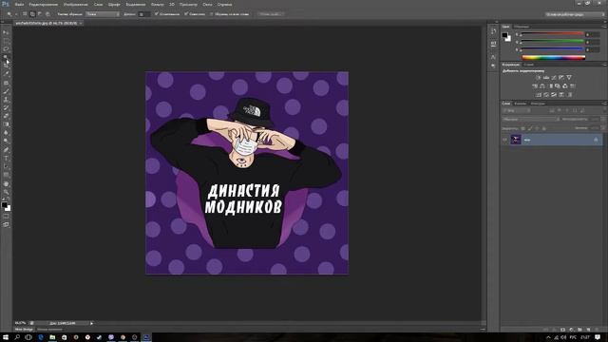Click the delete layer trash icon

pos(597,330)
